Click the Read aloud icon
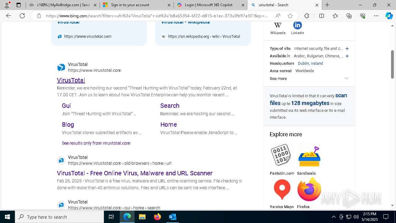The image size is (396, 223). 278,16
